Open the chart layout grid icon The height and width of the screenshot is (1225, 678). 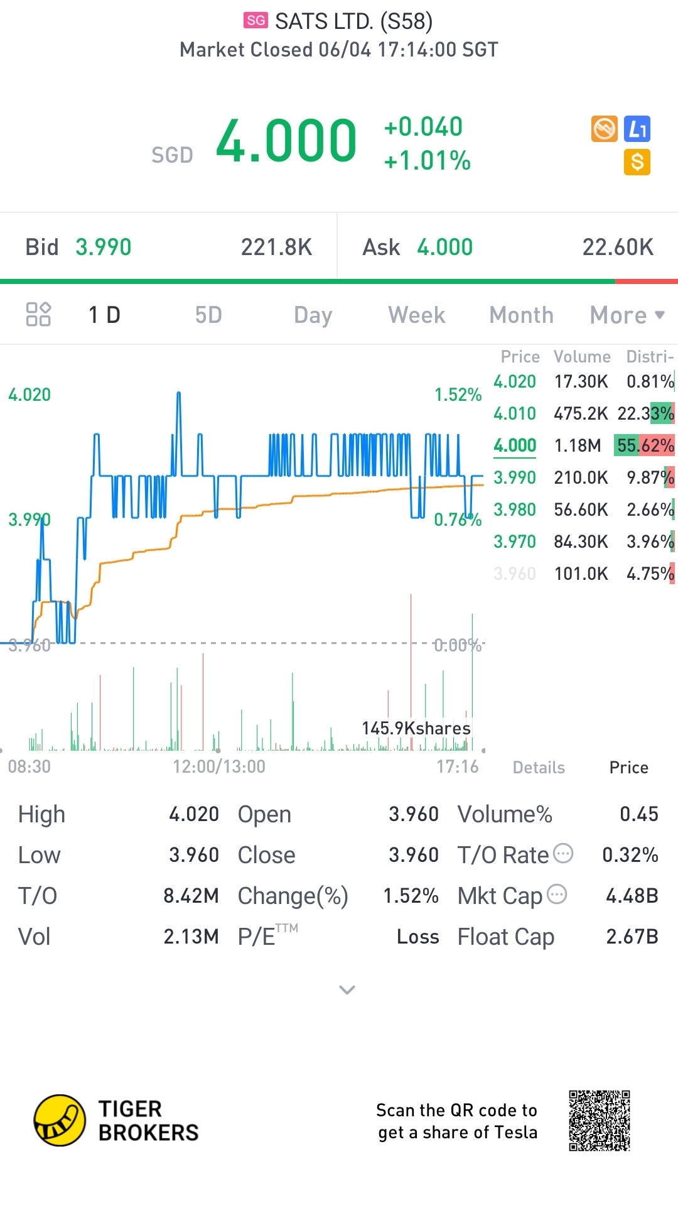coord(38,314)
